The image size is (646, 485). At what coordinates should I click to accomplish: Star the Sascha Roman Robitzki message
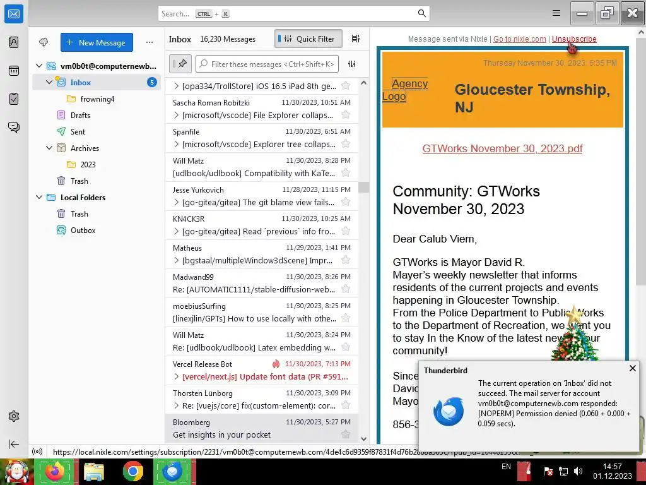[x=346, y=115]
